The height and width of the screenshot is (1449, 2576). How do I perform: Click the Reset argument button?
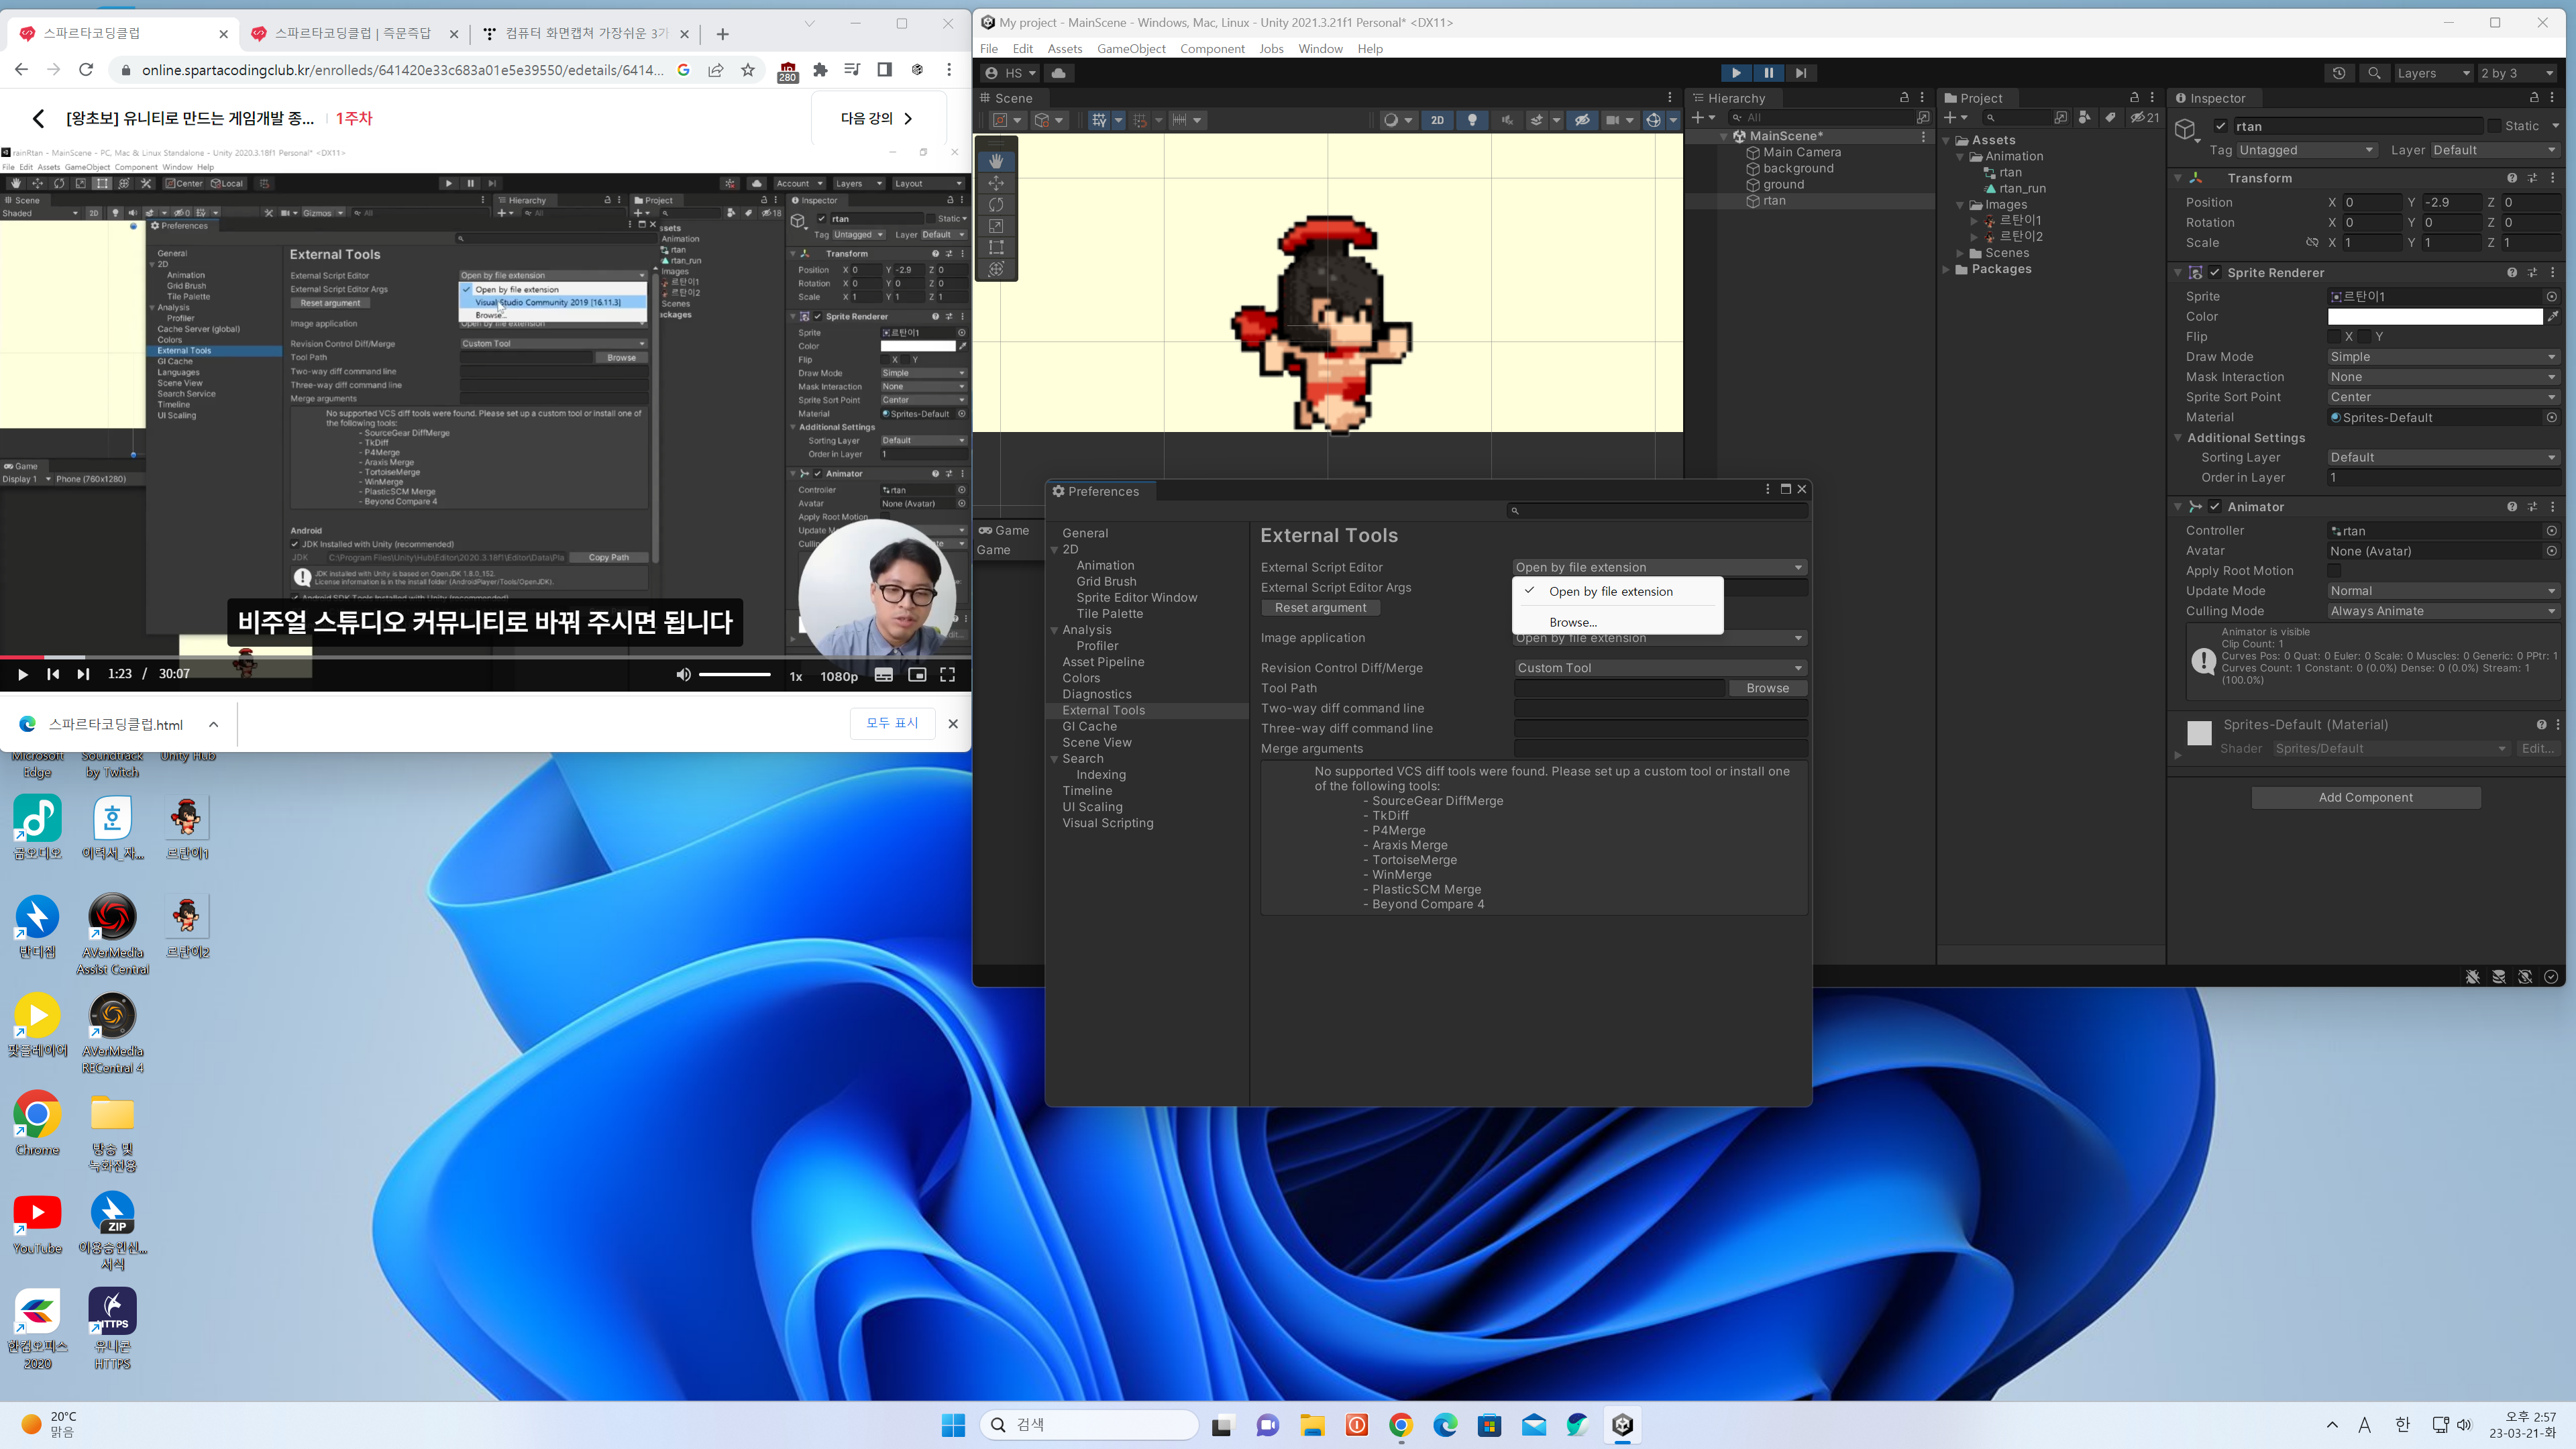click(x=1320, y=608)
